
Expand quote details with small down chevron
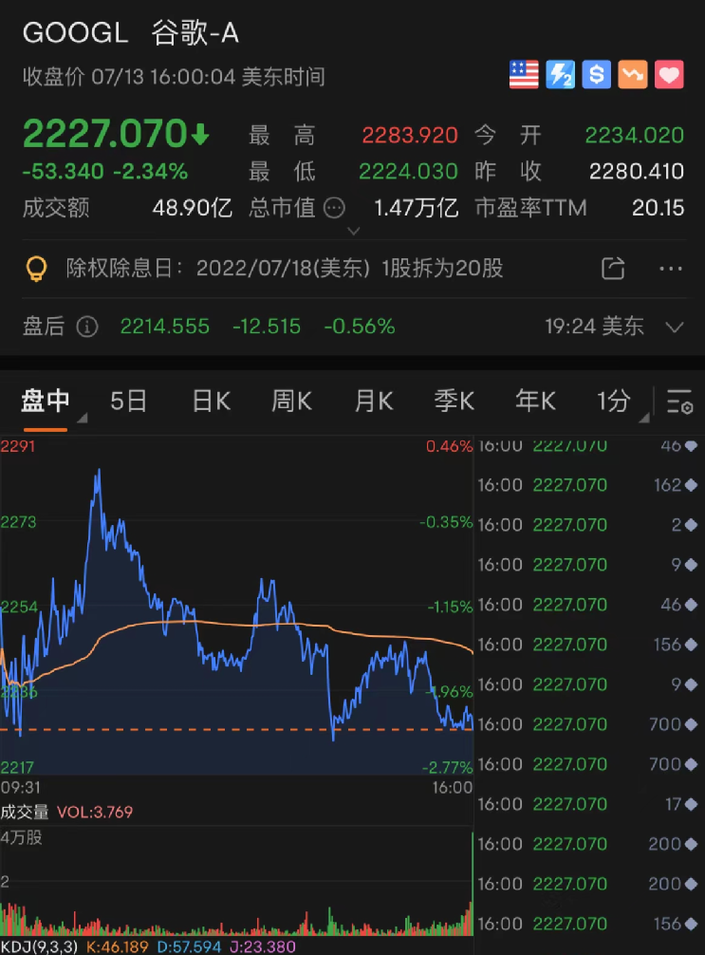pos(353,232)
